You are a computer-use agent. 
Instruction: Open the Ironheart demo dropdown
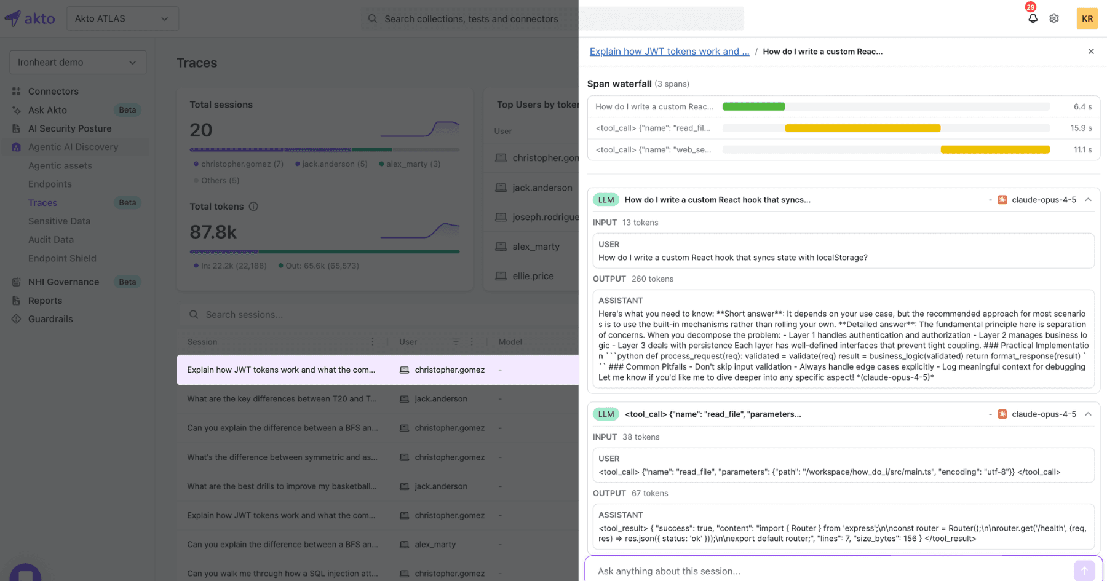(x=77, y=62)
